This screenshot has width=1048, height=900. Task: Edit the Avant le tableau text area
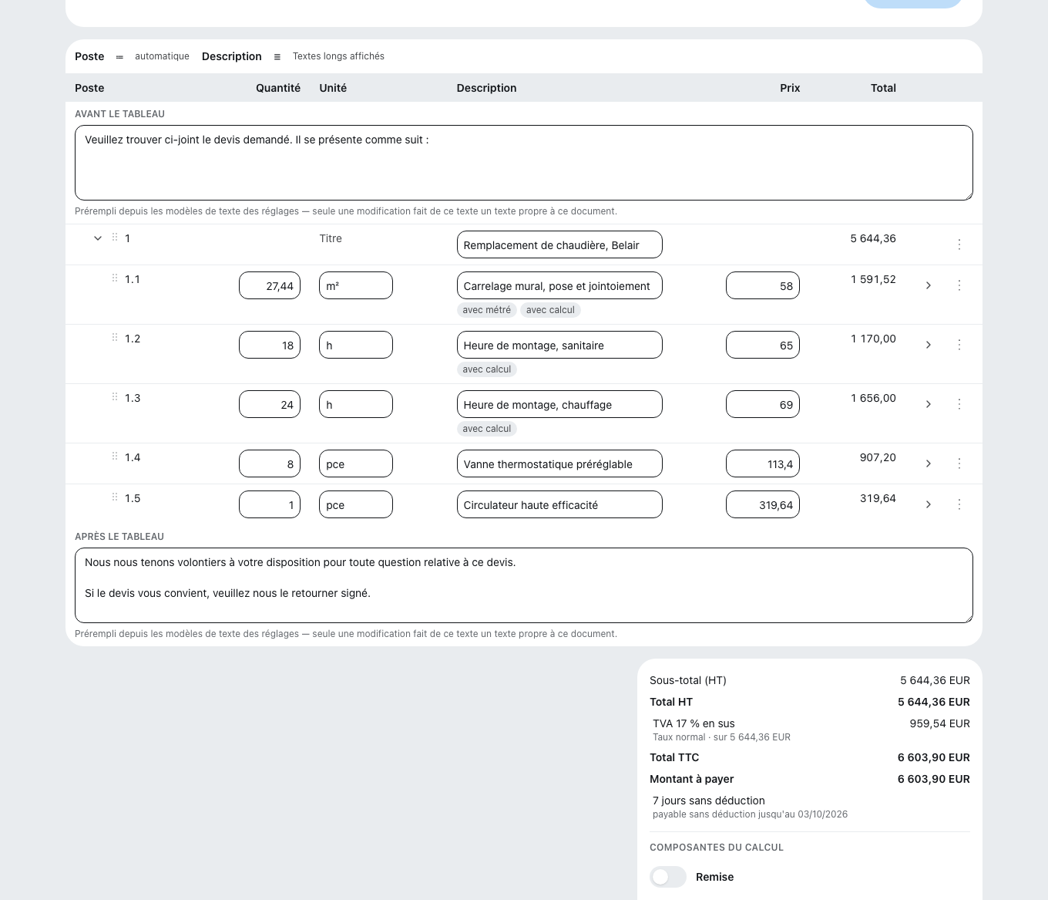(524, 163)
